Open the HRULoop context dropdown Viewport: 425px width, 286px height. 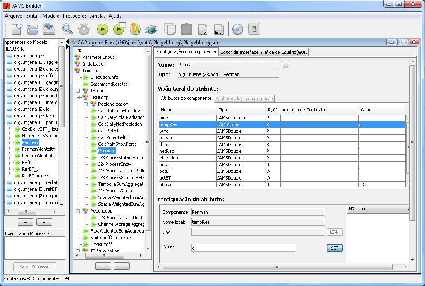pyautogui.click(x=377, y=209)
